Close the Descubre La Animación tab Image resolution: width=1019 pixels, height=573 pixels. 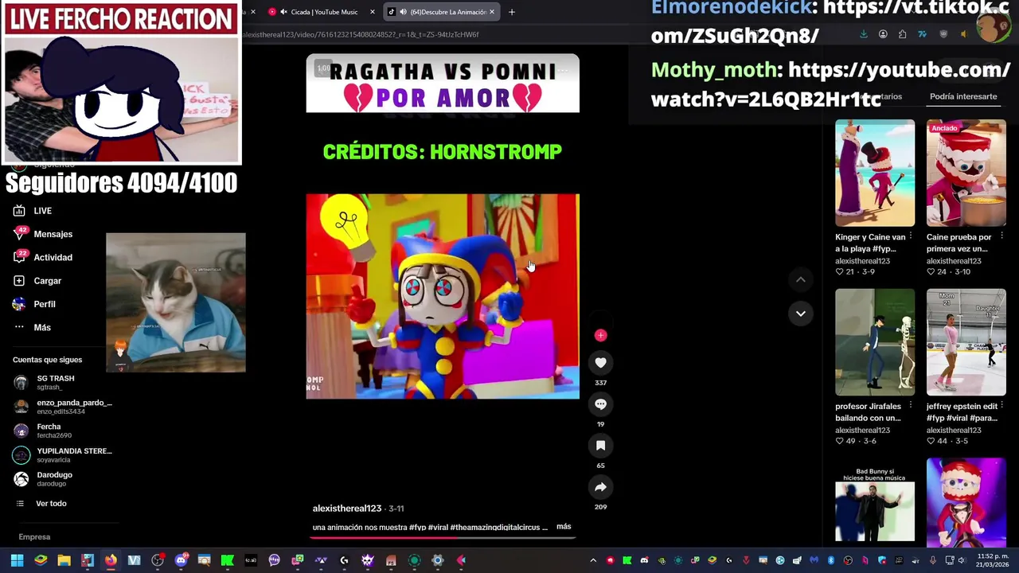(x=492, y=12)
